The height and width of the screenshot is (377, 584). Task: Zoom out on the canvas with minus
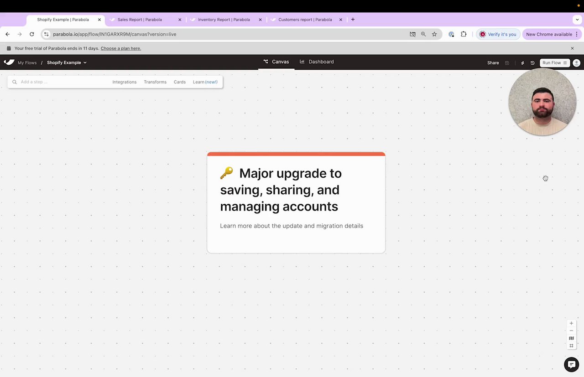(571, 331)
